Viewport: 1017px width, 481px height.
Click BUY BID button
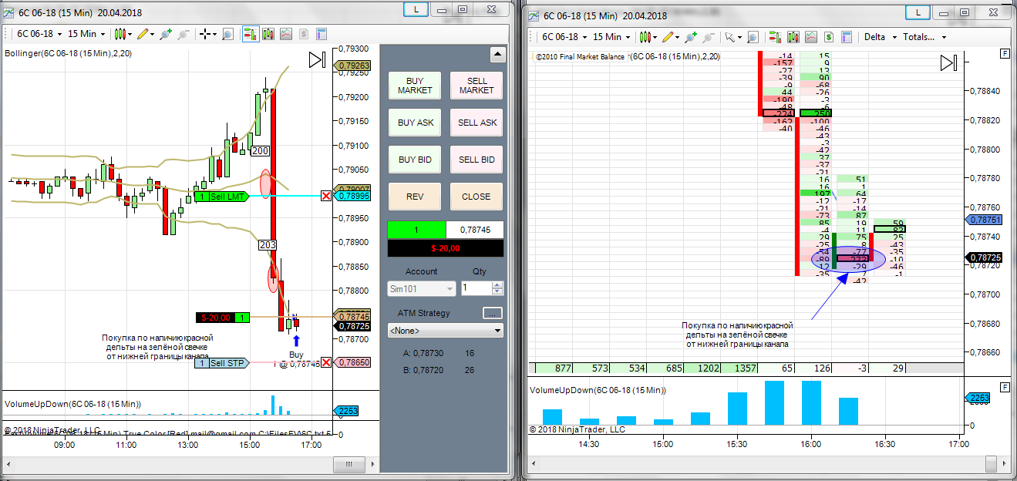(416, 160)
